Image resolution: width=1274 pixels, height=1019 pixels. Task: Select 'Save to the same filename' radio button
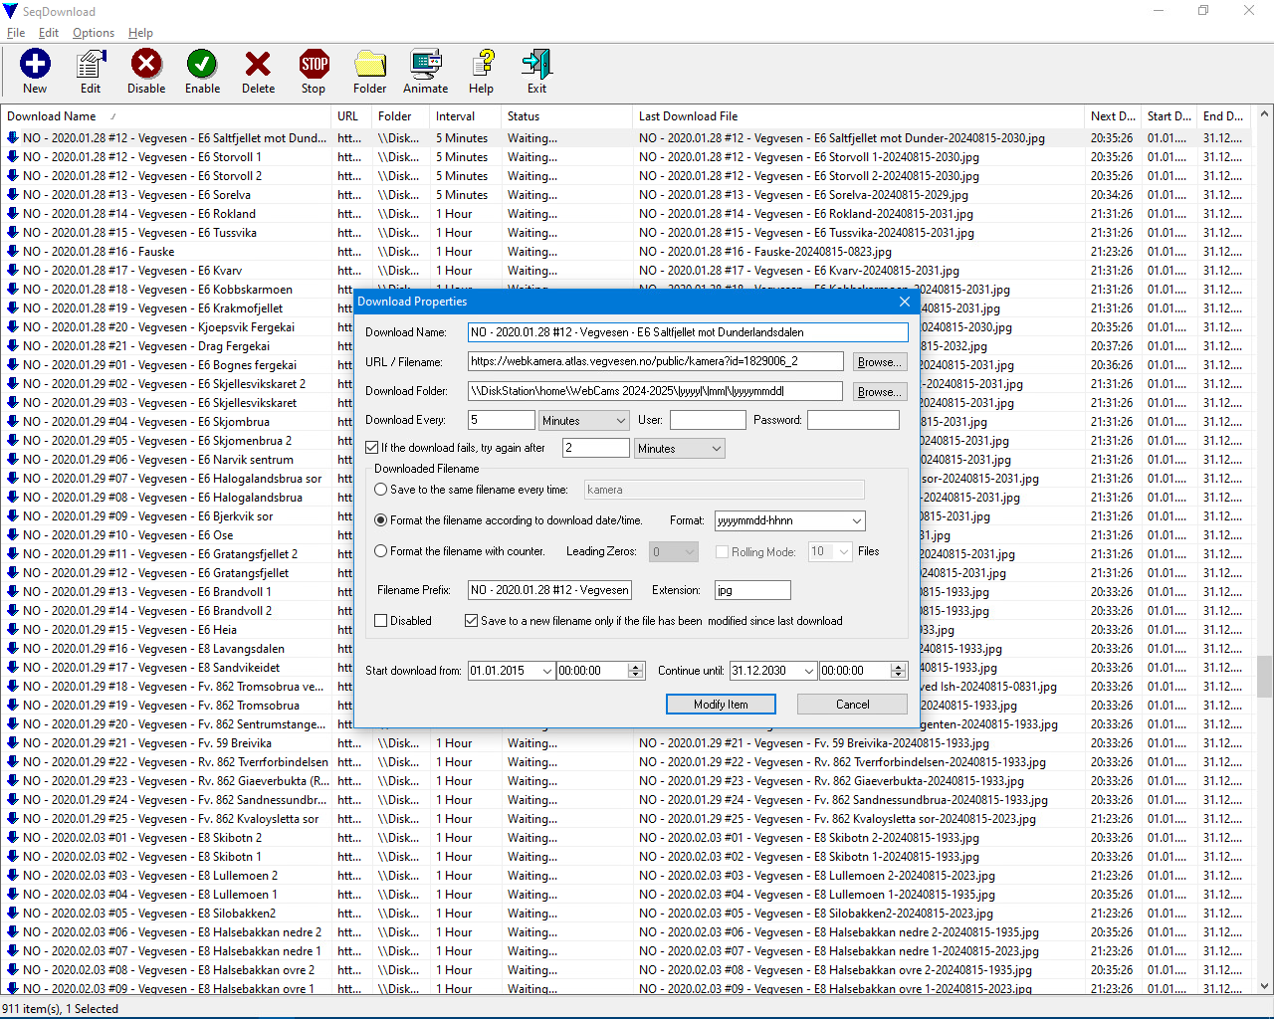coord(381,490)
